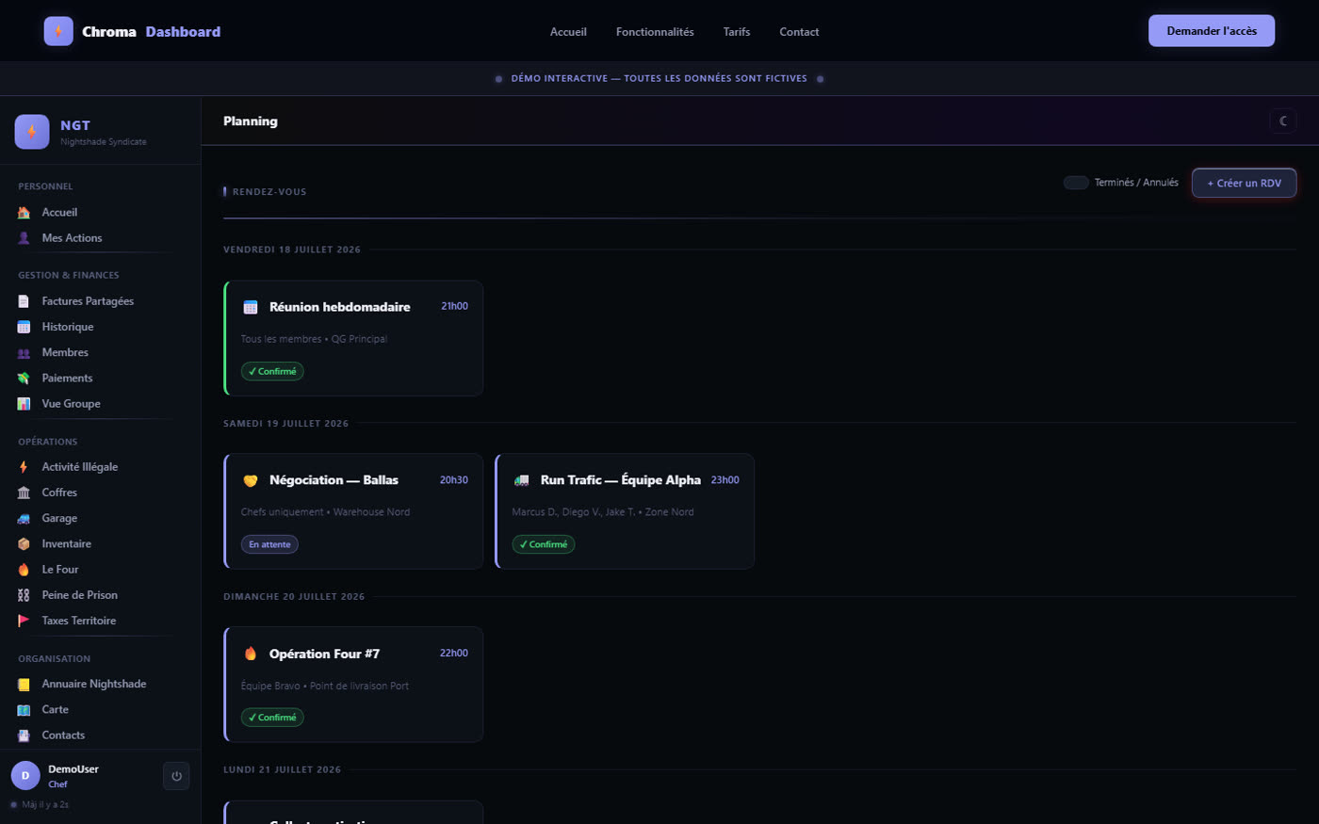The height and width of the screenshot is (824, 1319).
Task: Click the Le Four flame icon
Action: click(24, 570)
